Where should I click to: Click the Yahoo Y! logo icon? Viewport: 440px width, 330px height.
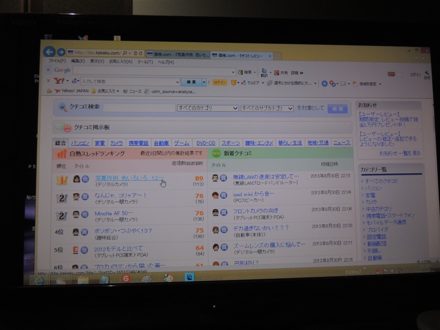click(59, 81)
